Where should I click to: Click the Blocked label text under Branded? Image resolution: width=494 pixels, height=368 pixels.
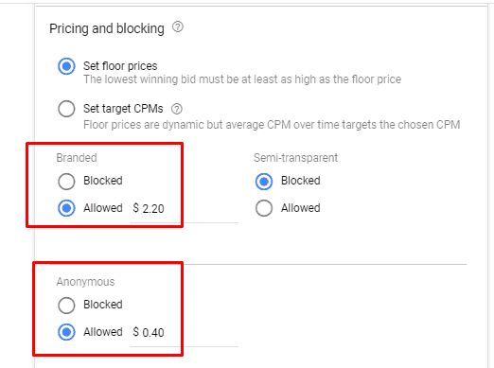coord(103,181)
